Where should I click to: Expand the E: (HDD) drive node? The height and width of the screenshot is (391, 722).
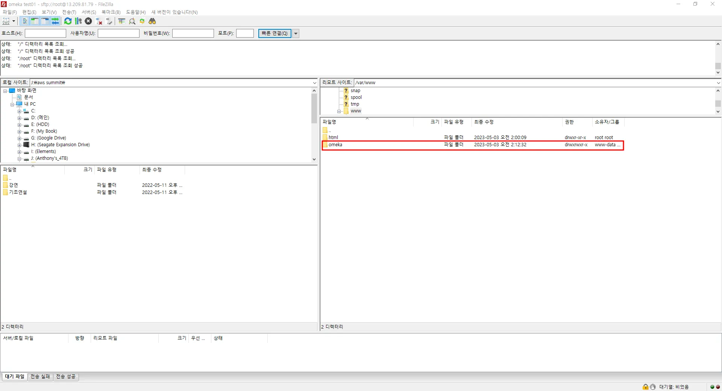[20, 124]
